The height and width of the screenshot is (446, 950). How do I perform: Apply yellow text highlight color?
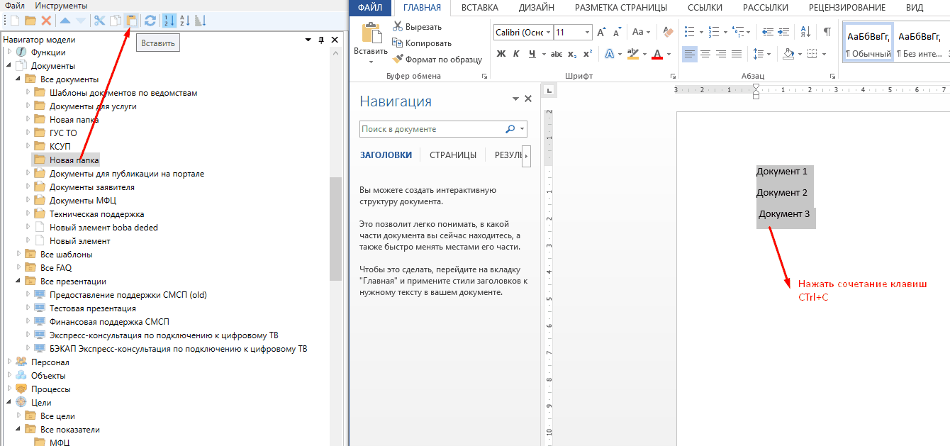click(x=632, y=54)
